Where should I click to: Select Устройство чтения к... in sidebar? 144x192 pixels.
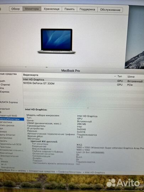coord(12,150)
